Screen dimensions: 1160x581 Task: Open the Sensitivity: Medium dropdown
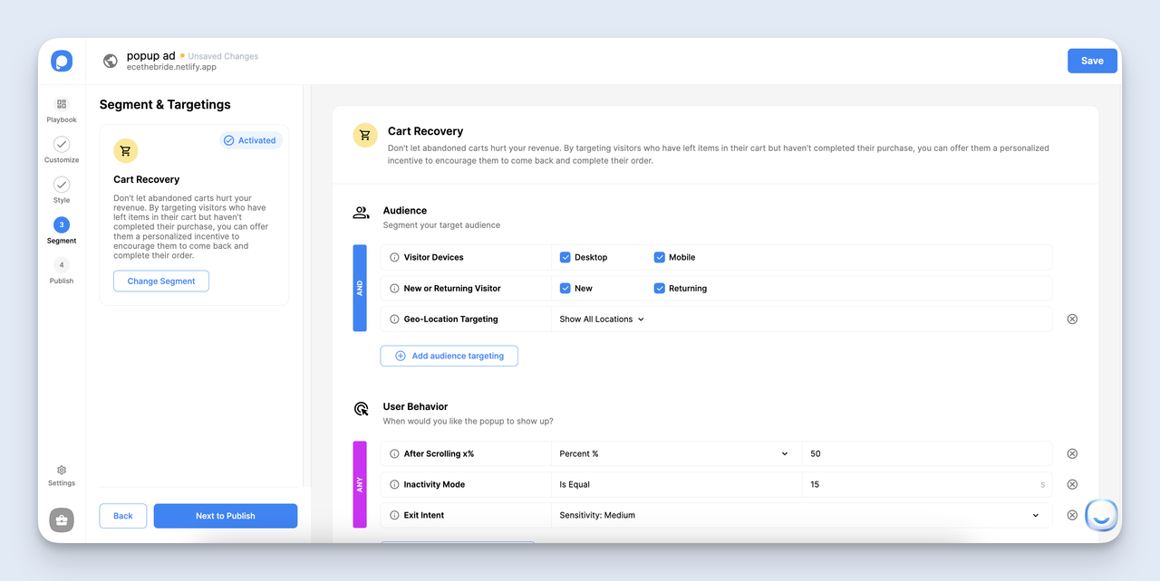pos(801,516)
